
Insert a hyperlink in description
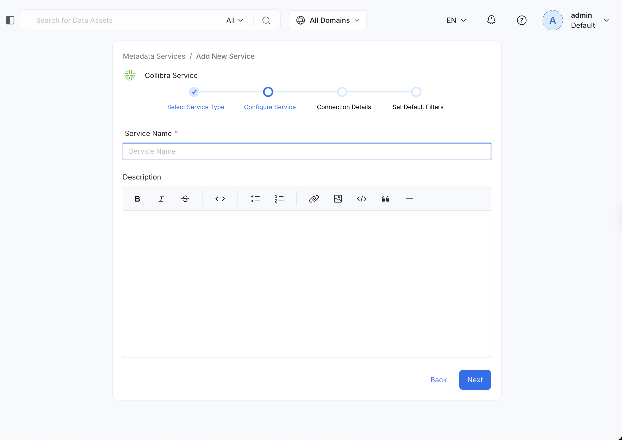pyautogui.click(x=314, y=199)
